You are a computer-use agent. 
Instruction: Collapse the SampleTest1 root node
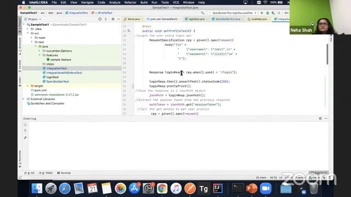click(x=24, y=25)
